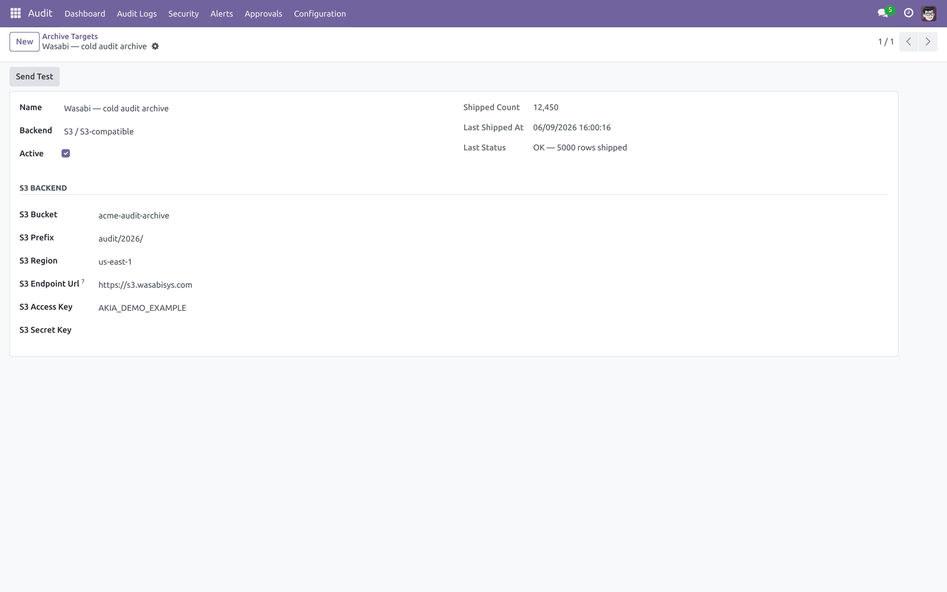Open the Security menu
Screen dimensions: 947x592
183,14
